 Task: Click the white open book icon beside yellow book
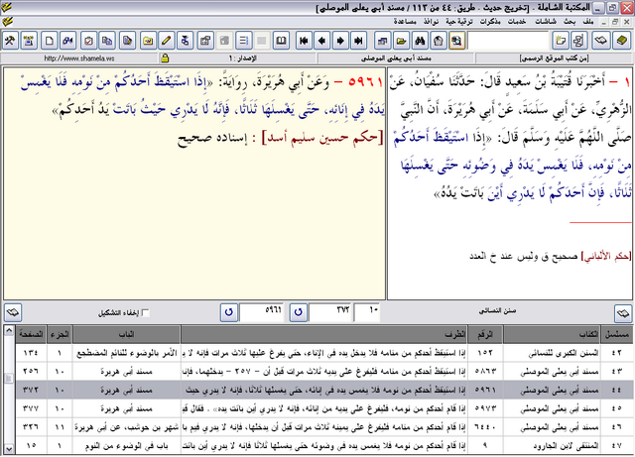click(x=601, y=41)
